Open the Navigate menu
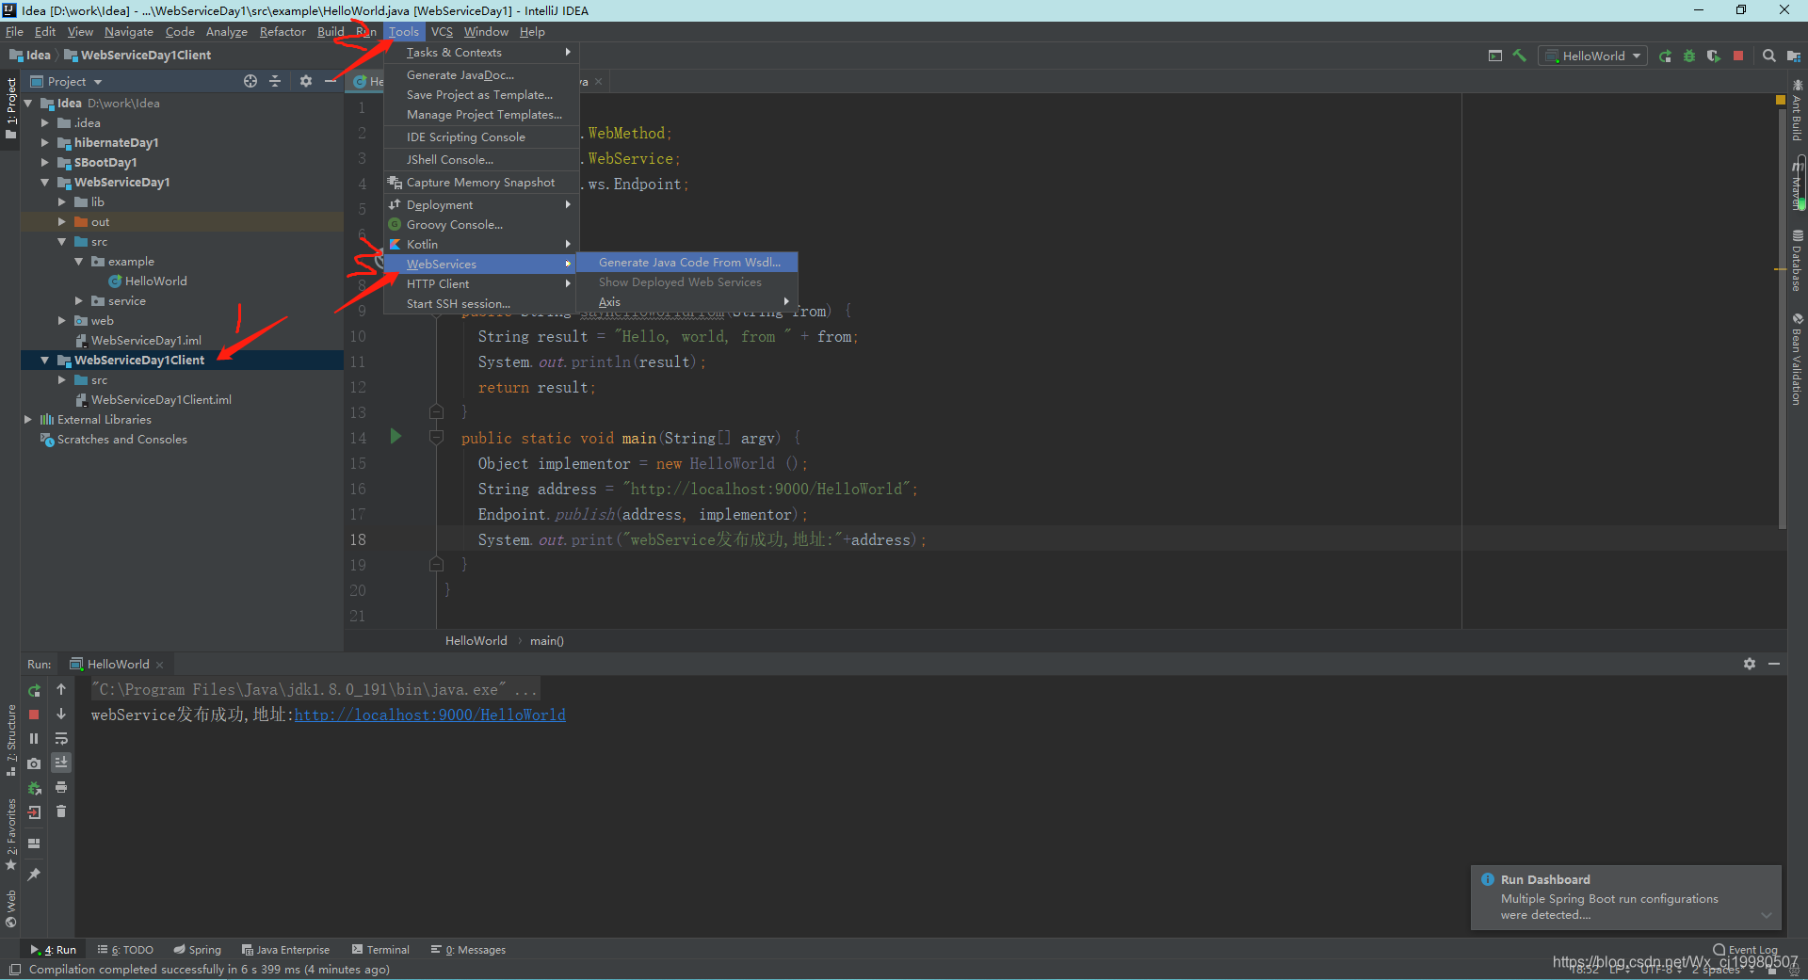Screen dimensions: 1808x980 pyautogui.click(x=129, y=32)
